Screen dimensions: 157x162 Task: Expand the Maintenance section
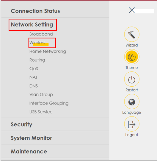tap(29, 152)
